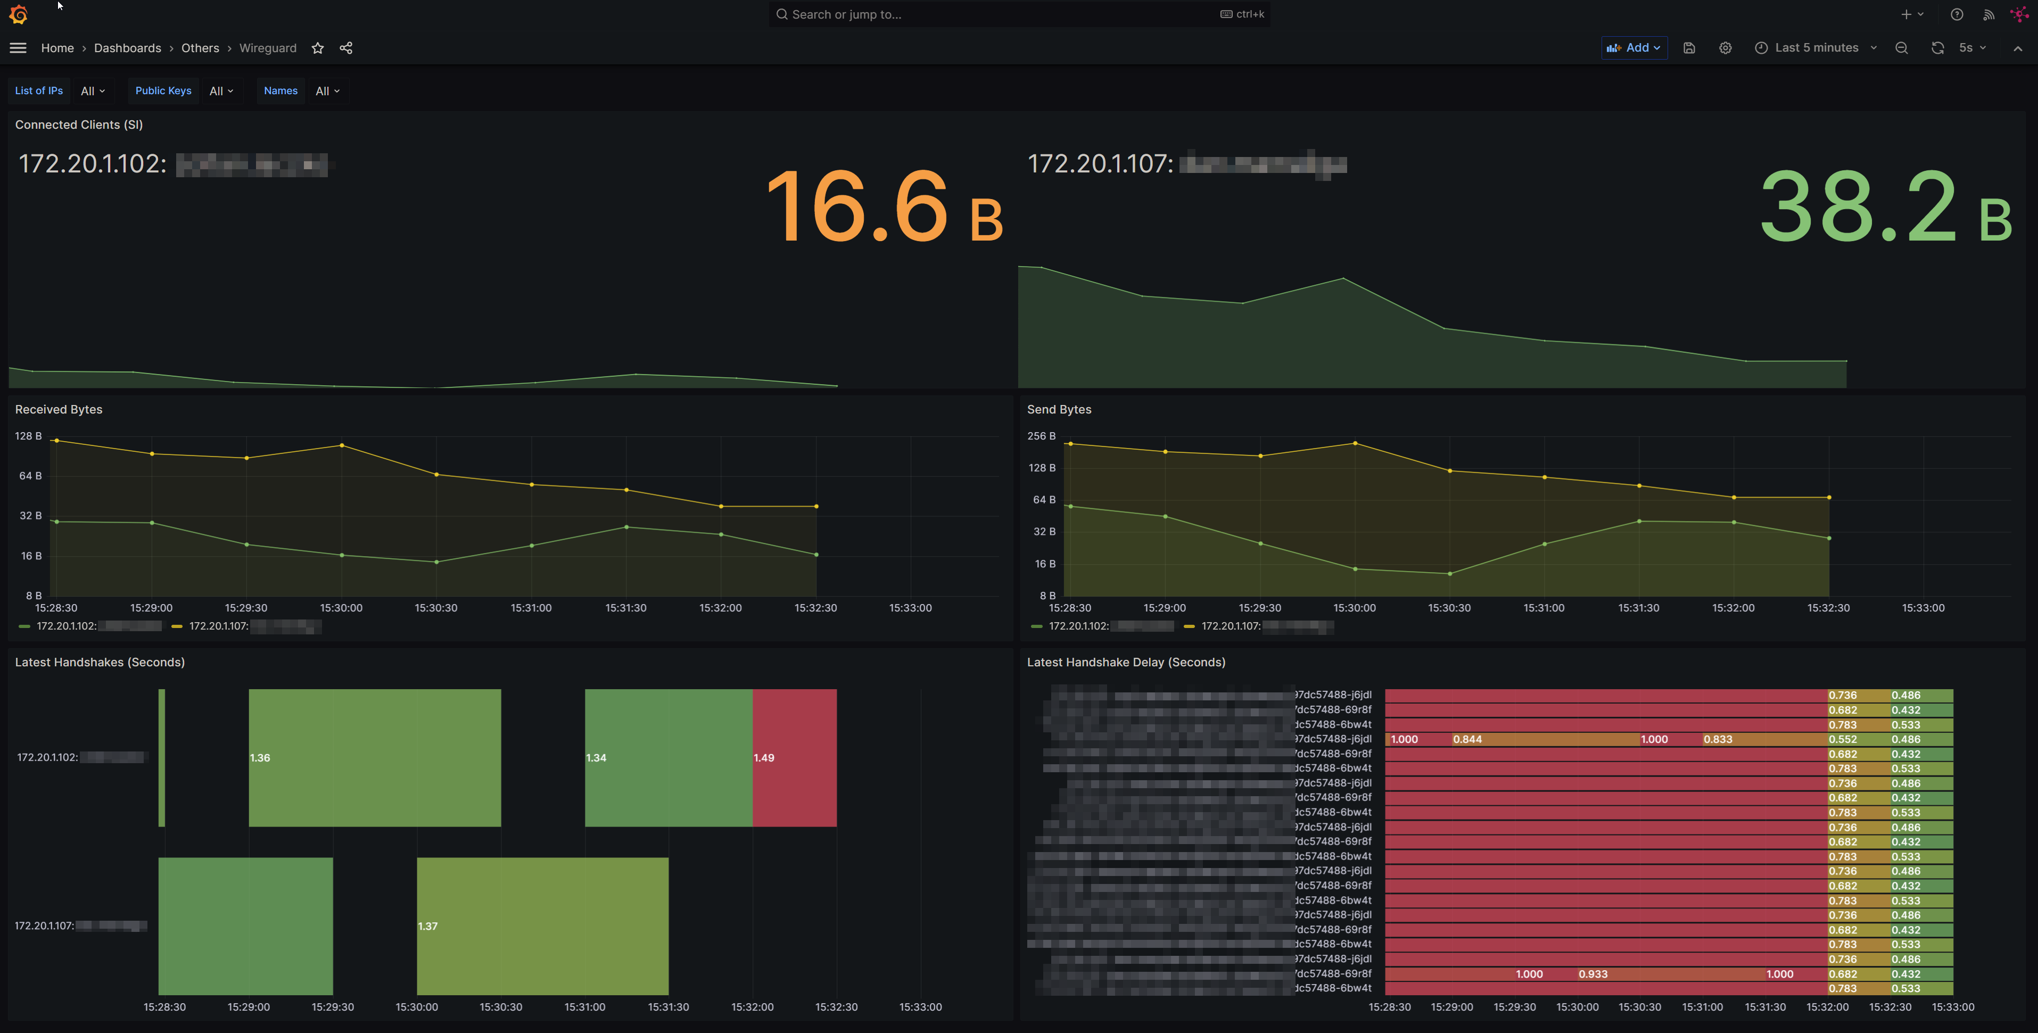Screen dimensions: 2038x1033
Task: Star the Wireguard dashboard as favorite
Action: click(x=317, y=48)
